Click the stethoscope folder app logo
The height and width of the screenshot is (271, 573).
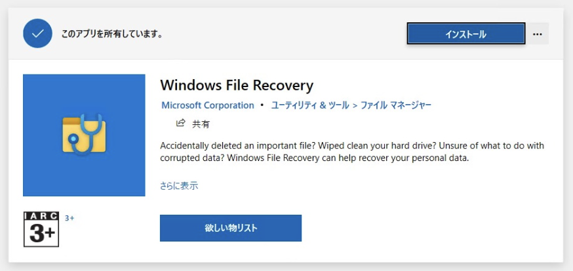point(84,135)
